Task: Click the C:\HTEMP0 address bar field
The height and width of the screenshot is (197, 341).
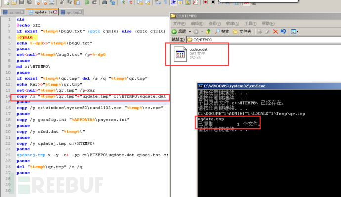Action: [264, 40]
